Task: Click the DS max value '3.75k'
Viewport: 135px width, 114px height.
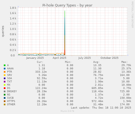Action: pos(127,88)
